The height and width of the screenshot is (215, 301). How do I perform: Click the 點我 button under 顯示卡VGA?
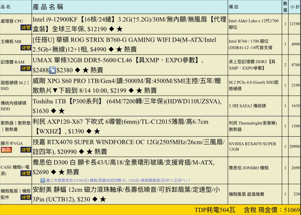coord(6,149)
